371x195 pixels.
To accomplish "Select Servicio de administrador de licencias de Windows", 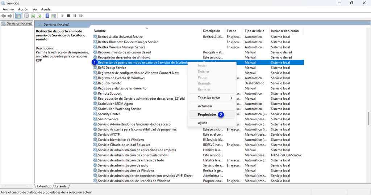I will pos(134,181).
